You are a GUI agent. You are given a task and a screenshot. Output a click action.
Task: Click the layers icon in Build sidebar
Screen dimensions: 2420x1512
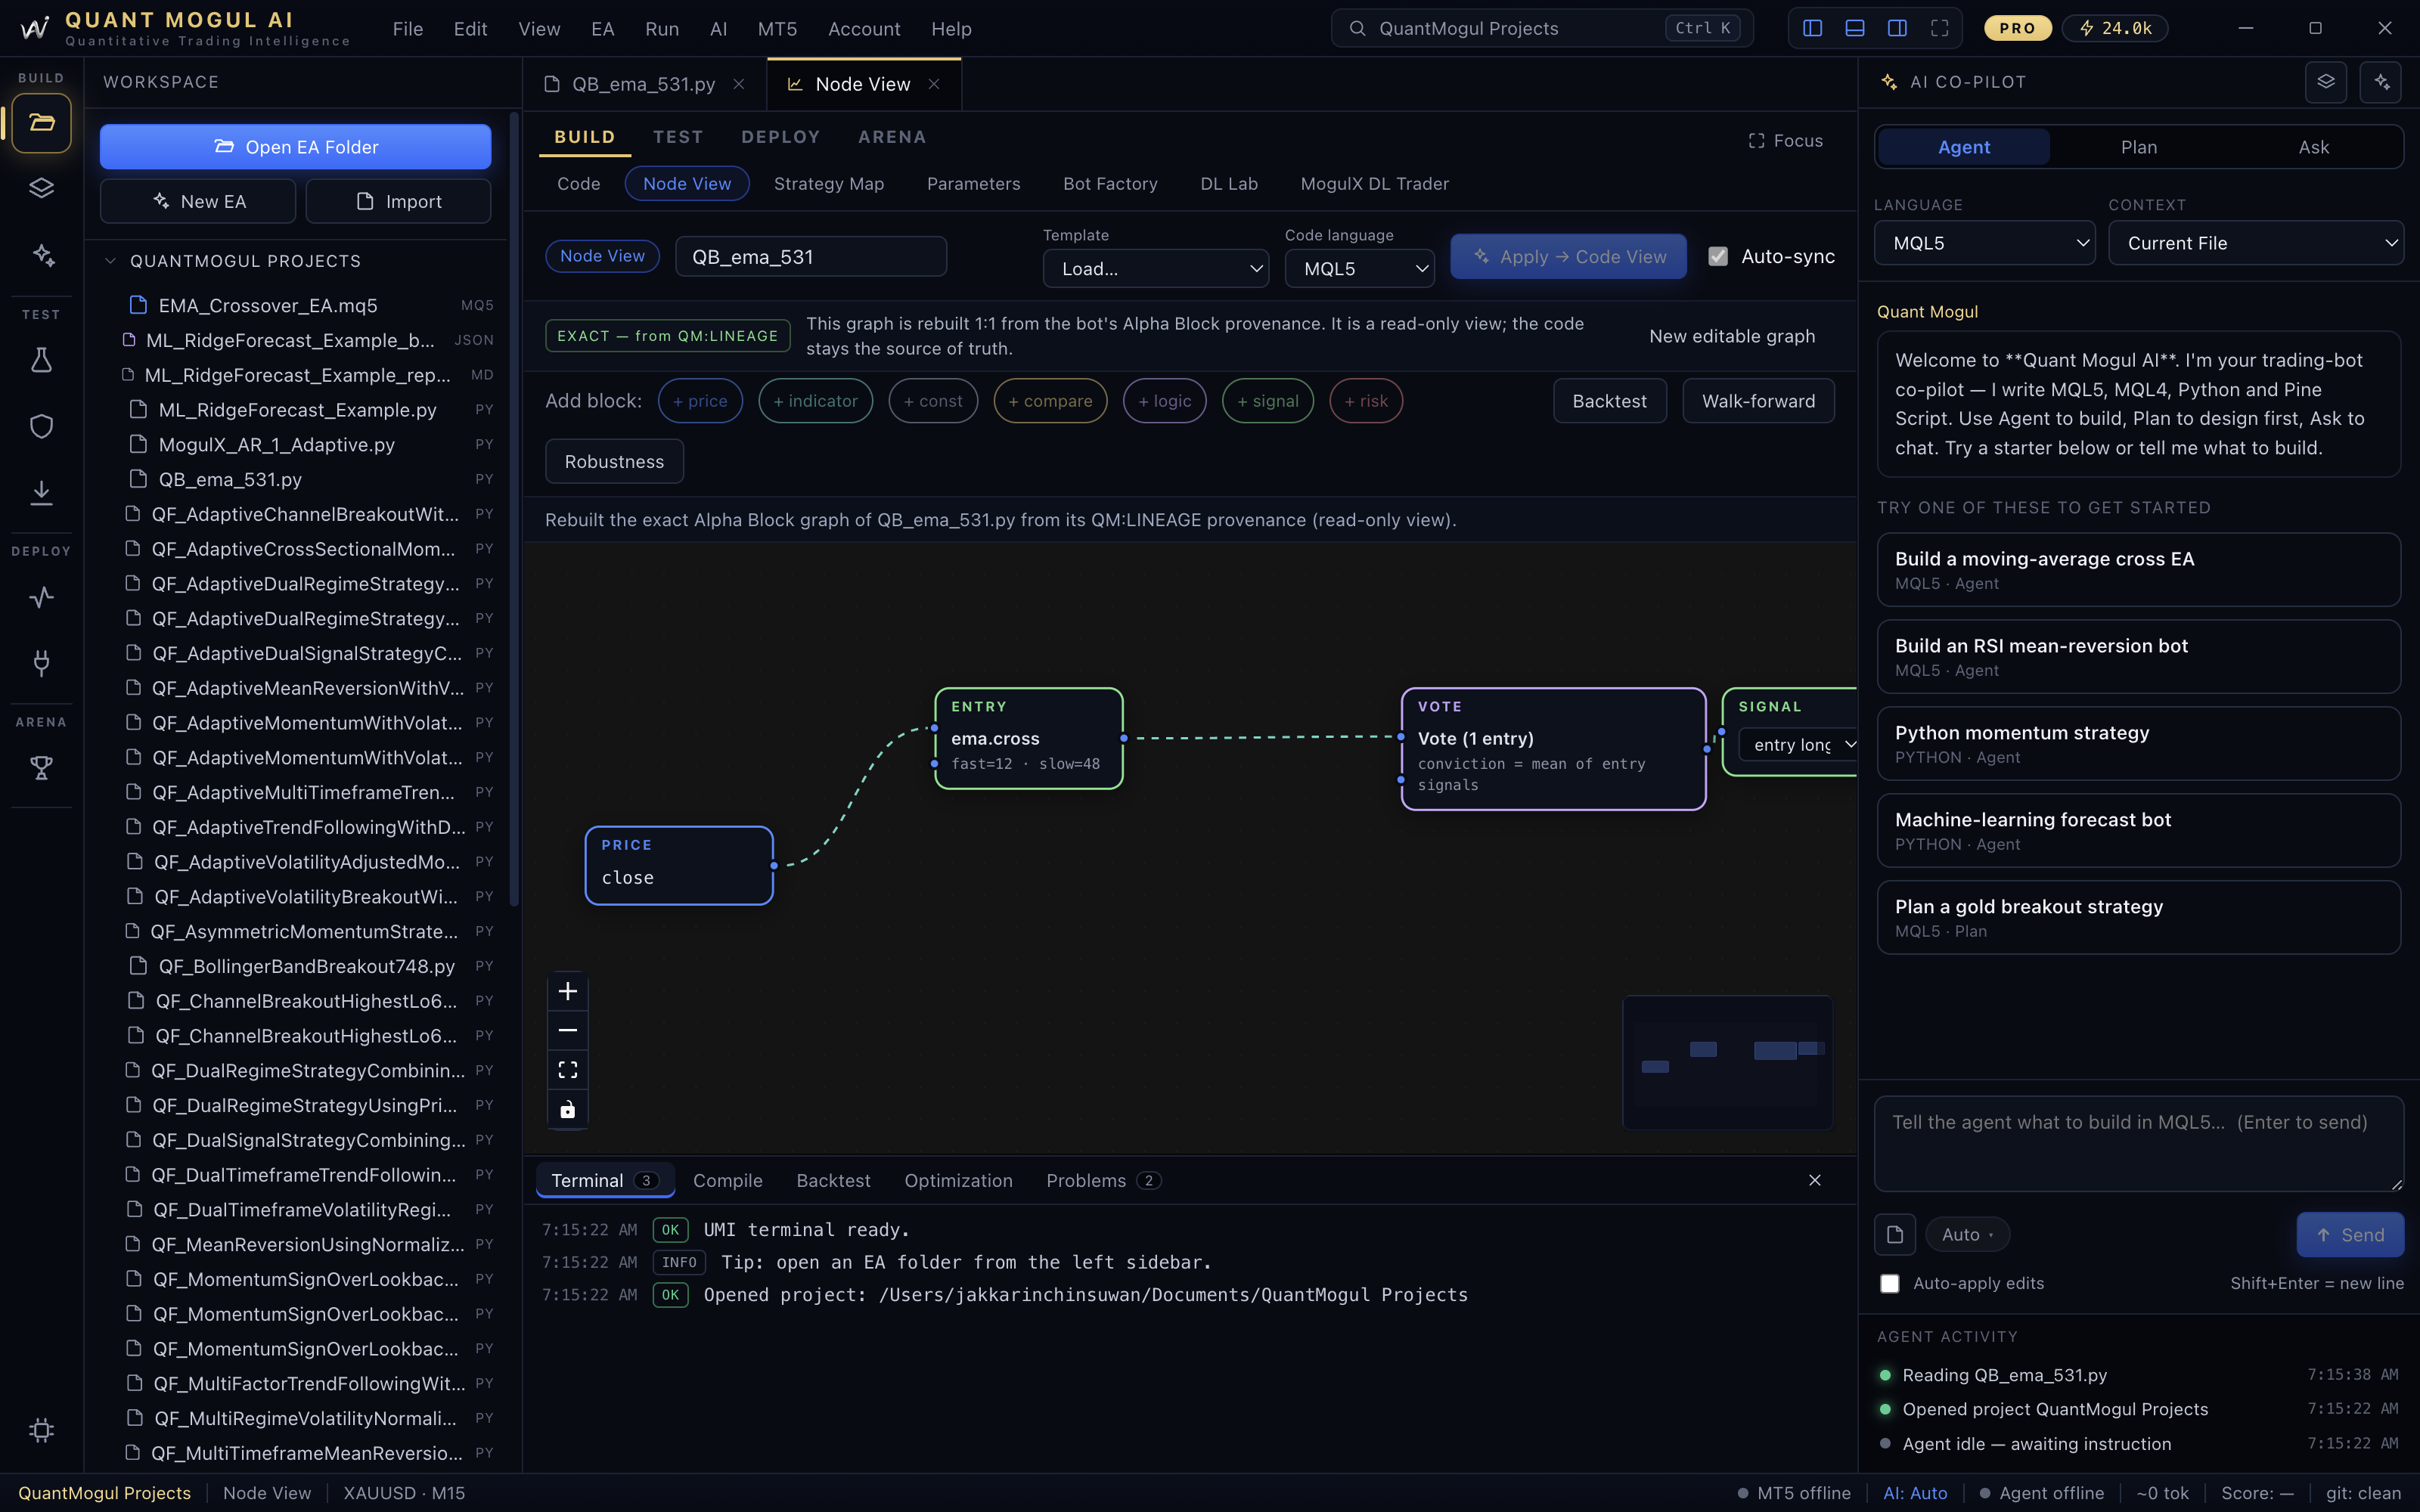pos(41,188)
